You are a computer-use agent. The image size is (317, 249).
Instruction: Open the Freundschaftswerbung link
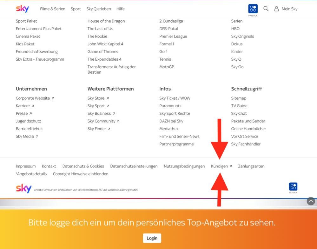36,51
